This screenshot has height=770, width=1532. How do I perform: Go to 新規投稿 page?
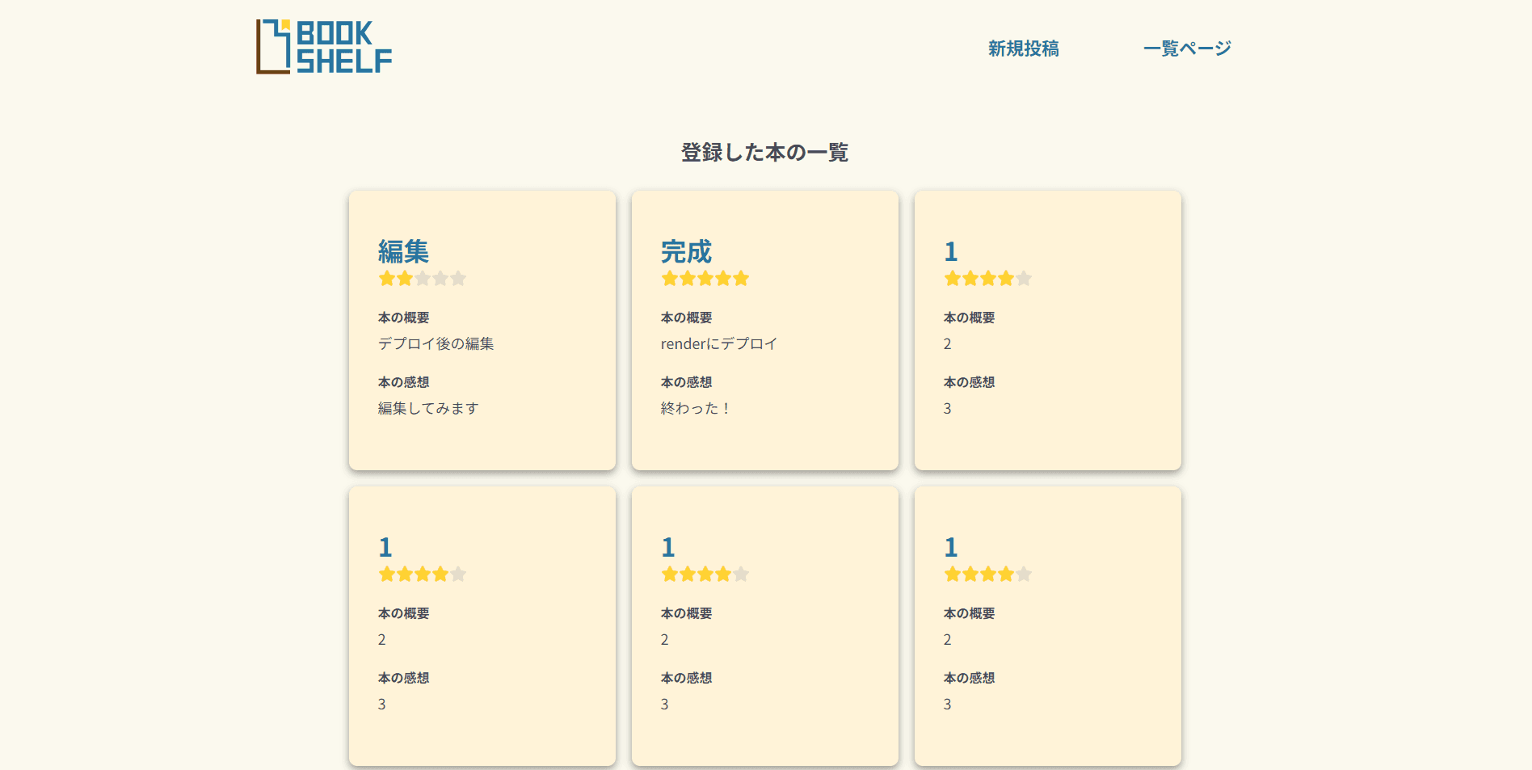1023,48
